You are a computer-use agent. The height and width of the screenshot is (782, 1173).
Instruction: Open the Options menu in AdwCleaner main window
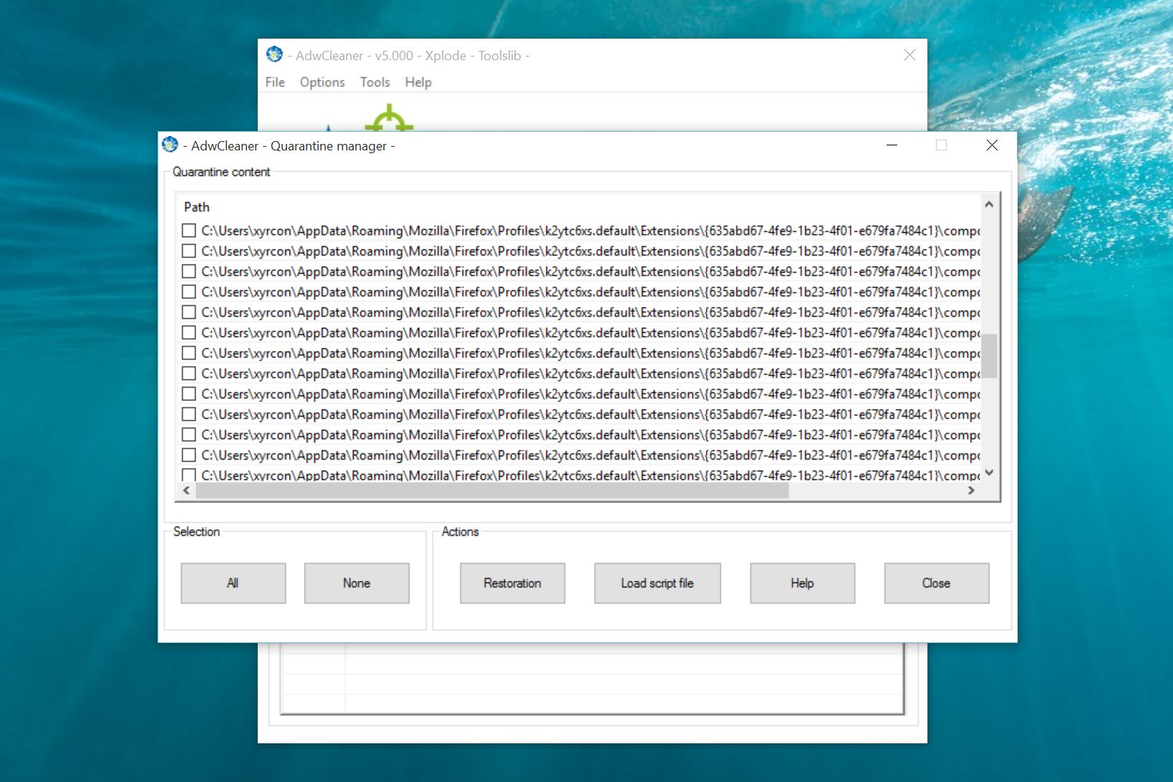click(322, 82)
